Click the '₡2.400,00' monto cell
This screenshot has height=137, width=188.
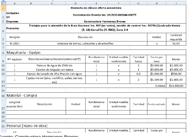(x=176, y=80)
